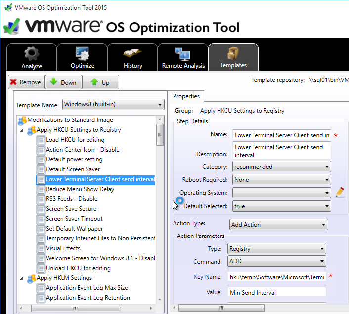Open the Category dropdown showing recommended
Screen dimensions: 349x314
click(x=282, y=167)
